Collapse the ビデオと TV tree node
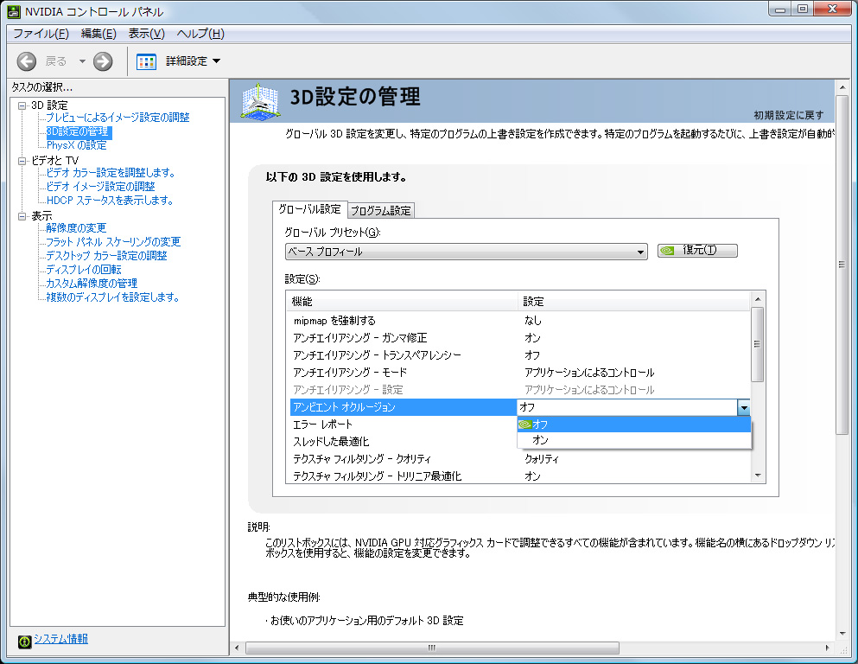858x664 pixels. (22, 161)
